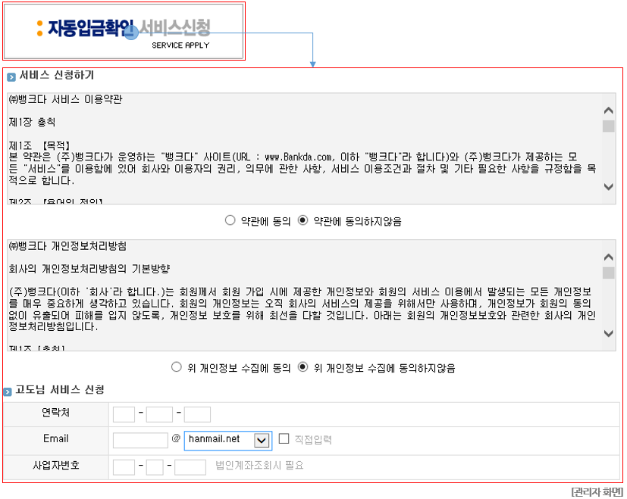Image resolution: width=627 pixels, height=499 pixels.
Task: Click the ㈜뱅크다 서비스 이용약관 heading text
Action: pyautogui.click(x=65, y=99)
